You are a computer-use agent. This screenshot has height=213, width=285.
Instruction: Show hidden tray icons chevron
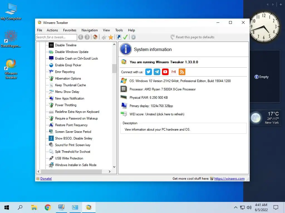tap(235, 207)
